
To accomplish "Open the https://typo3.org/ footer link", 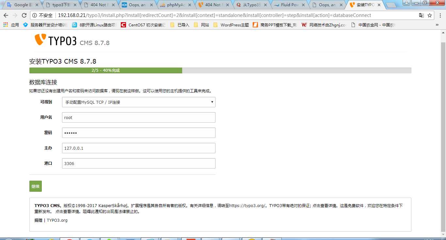I will point(247,206).
